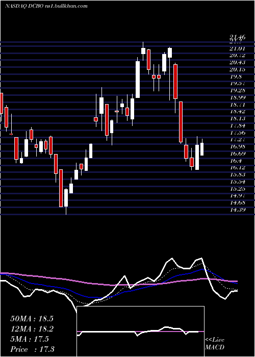The width and height of the screenshot is (255, 357).
Task: Click the 18.99 price axis label
Action: pyautogui.click(x=238, y=97)
